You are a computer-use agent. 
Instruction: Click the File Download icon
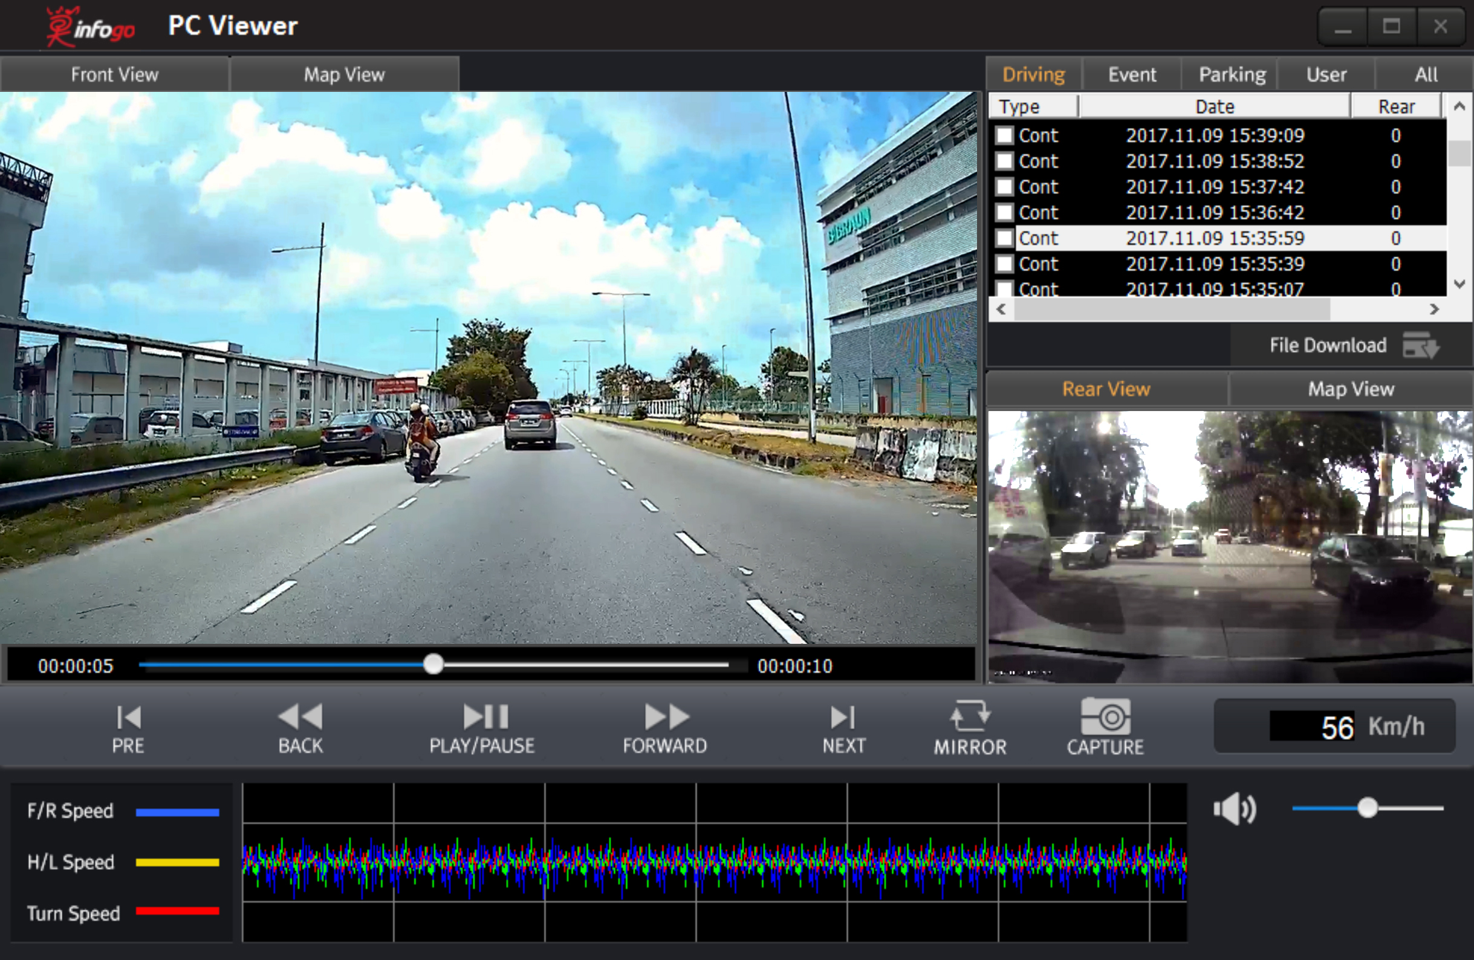[x=1421, y=345]
